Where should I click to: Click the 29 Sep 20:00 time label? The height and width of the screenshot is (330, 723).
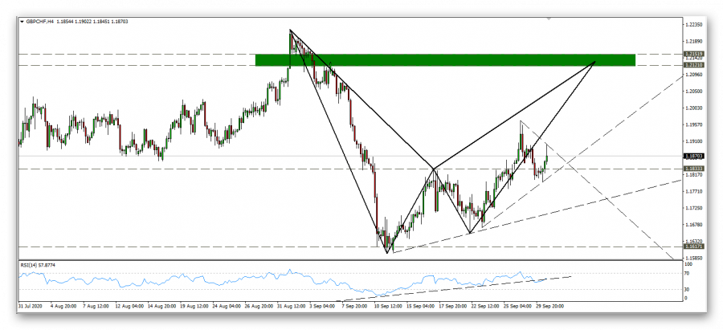click(550, 306)
